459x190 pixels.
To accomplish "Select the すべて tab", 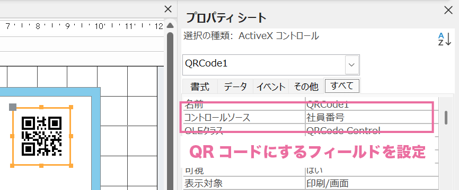I will [x=342, y=86].
